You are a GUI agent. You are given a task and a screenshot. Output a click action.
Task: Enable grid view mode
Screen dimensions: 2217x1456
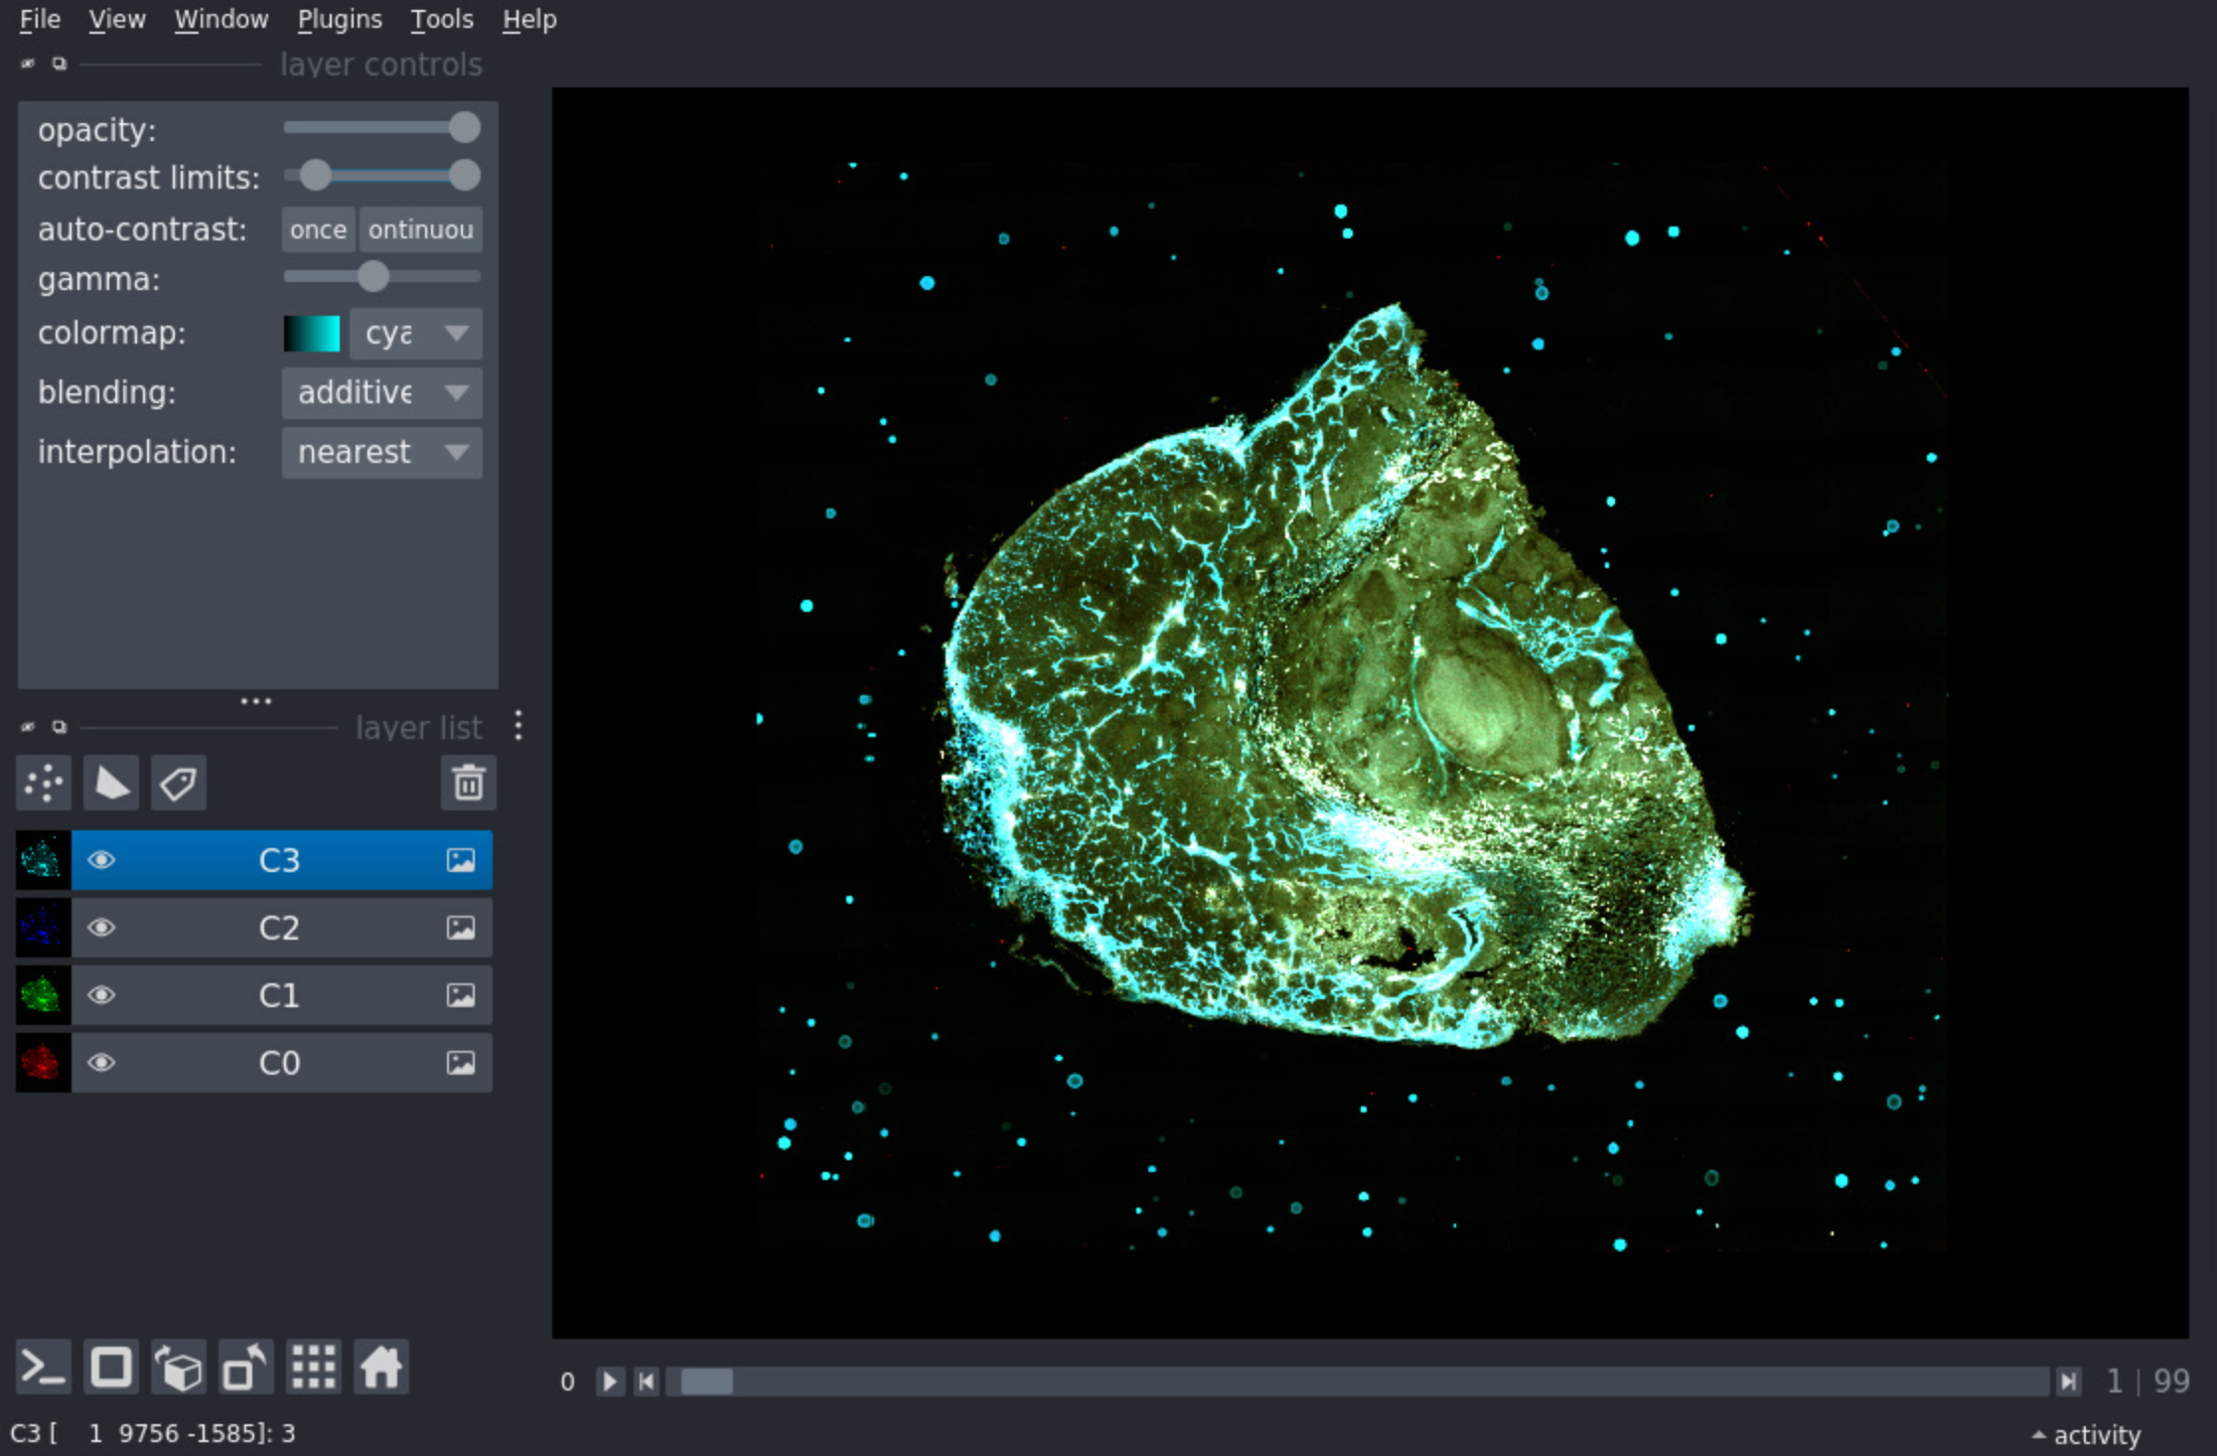coord(314,1368)
